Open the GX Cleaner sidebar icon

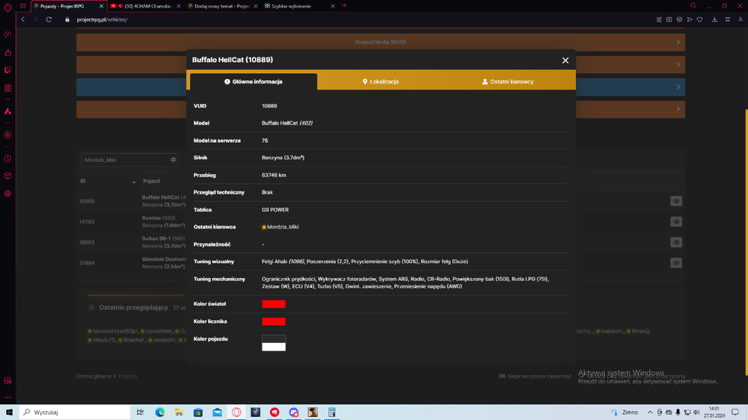click(7, 52)
